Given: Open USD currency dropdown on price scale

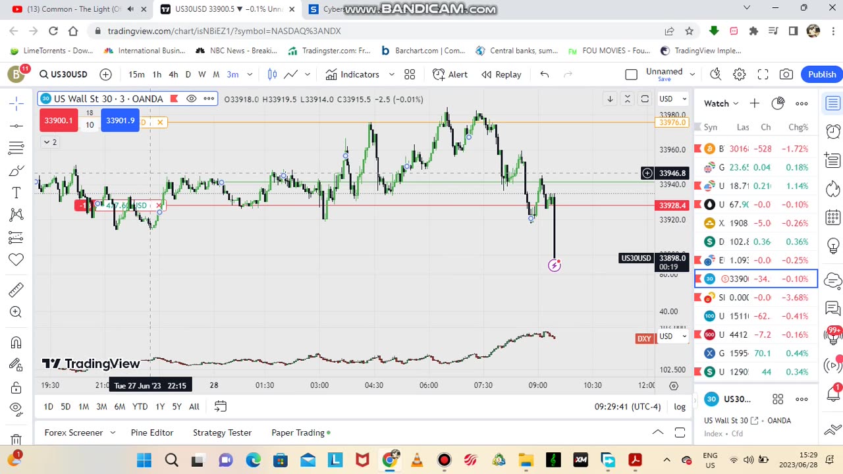Looking at the screenshot, I should pyautogui.click(x=673, y=99).
